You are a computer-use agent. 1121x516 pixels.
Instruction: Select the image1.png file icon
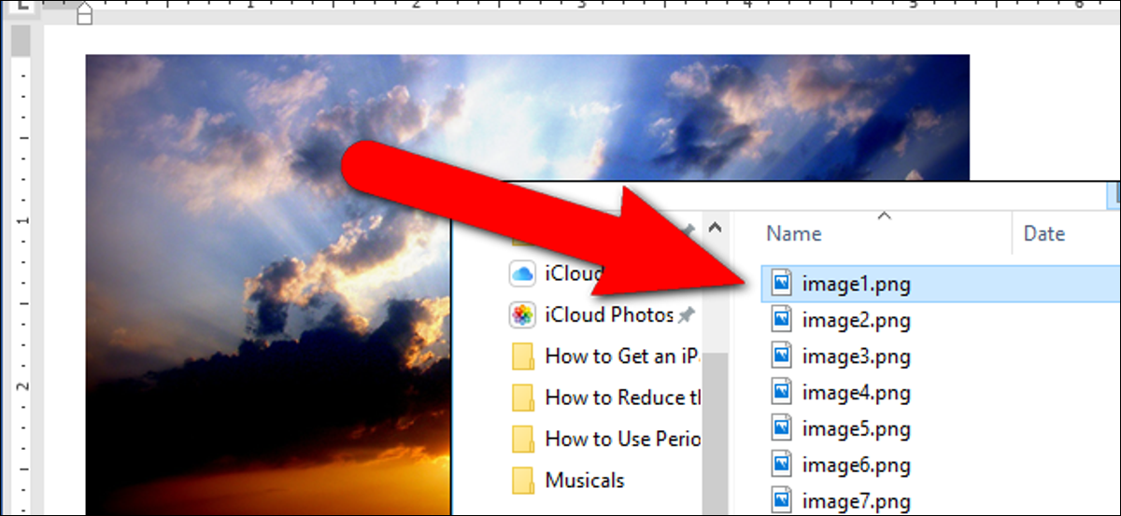coord(781,283)
